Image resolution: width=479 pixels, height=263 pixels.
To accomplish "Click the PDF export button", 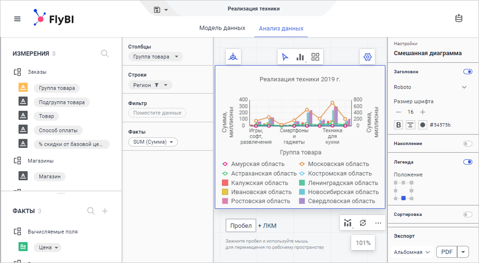I will 446,252.
